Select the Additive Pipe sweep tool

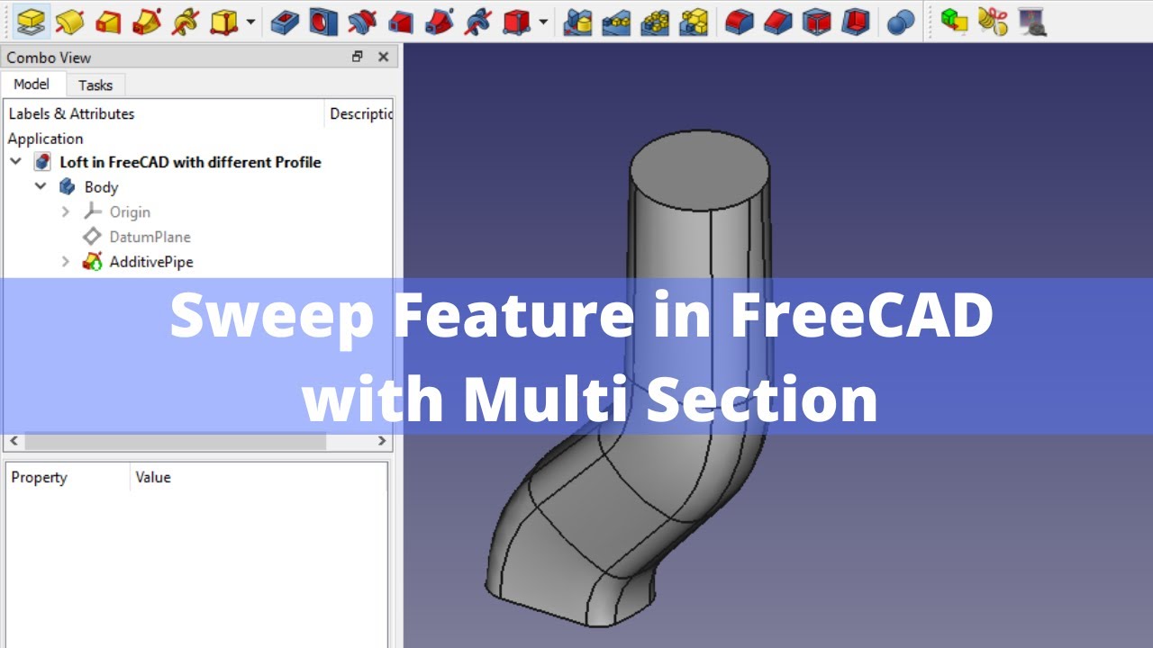tap(147, 21)
